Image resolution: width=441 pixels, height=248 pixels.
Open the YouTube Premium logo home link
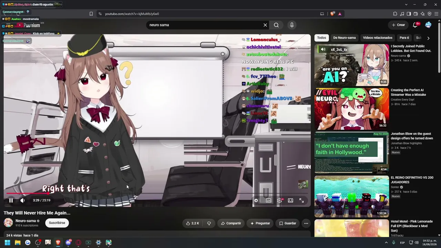click(28, 25)
